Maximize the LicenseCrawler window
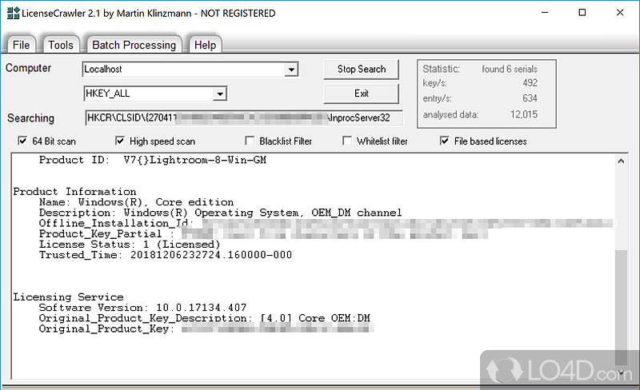 (x=582, y=13)
